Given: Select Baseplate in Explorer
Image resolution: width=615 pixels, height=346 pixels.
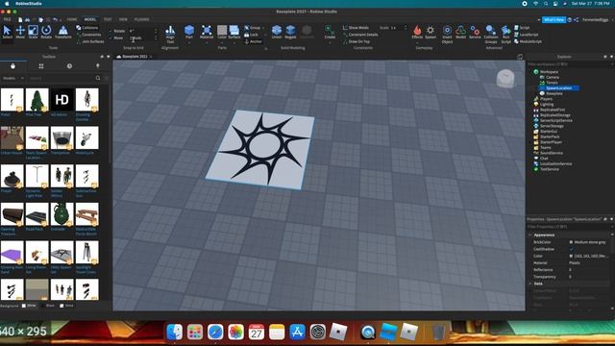Looking at the screenshot, I should point(554,94).
